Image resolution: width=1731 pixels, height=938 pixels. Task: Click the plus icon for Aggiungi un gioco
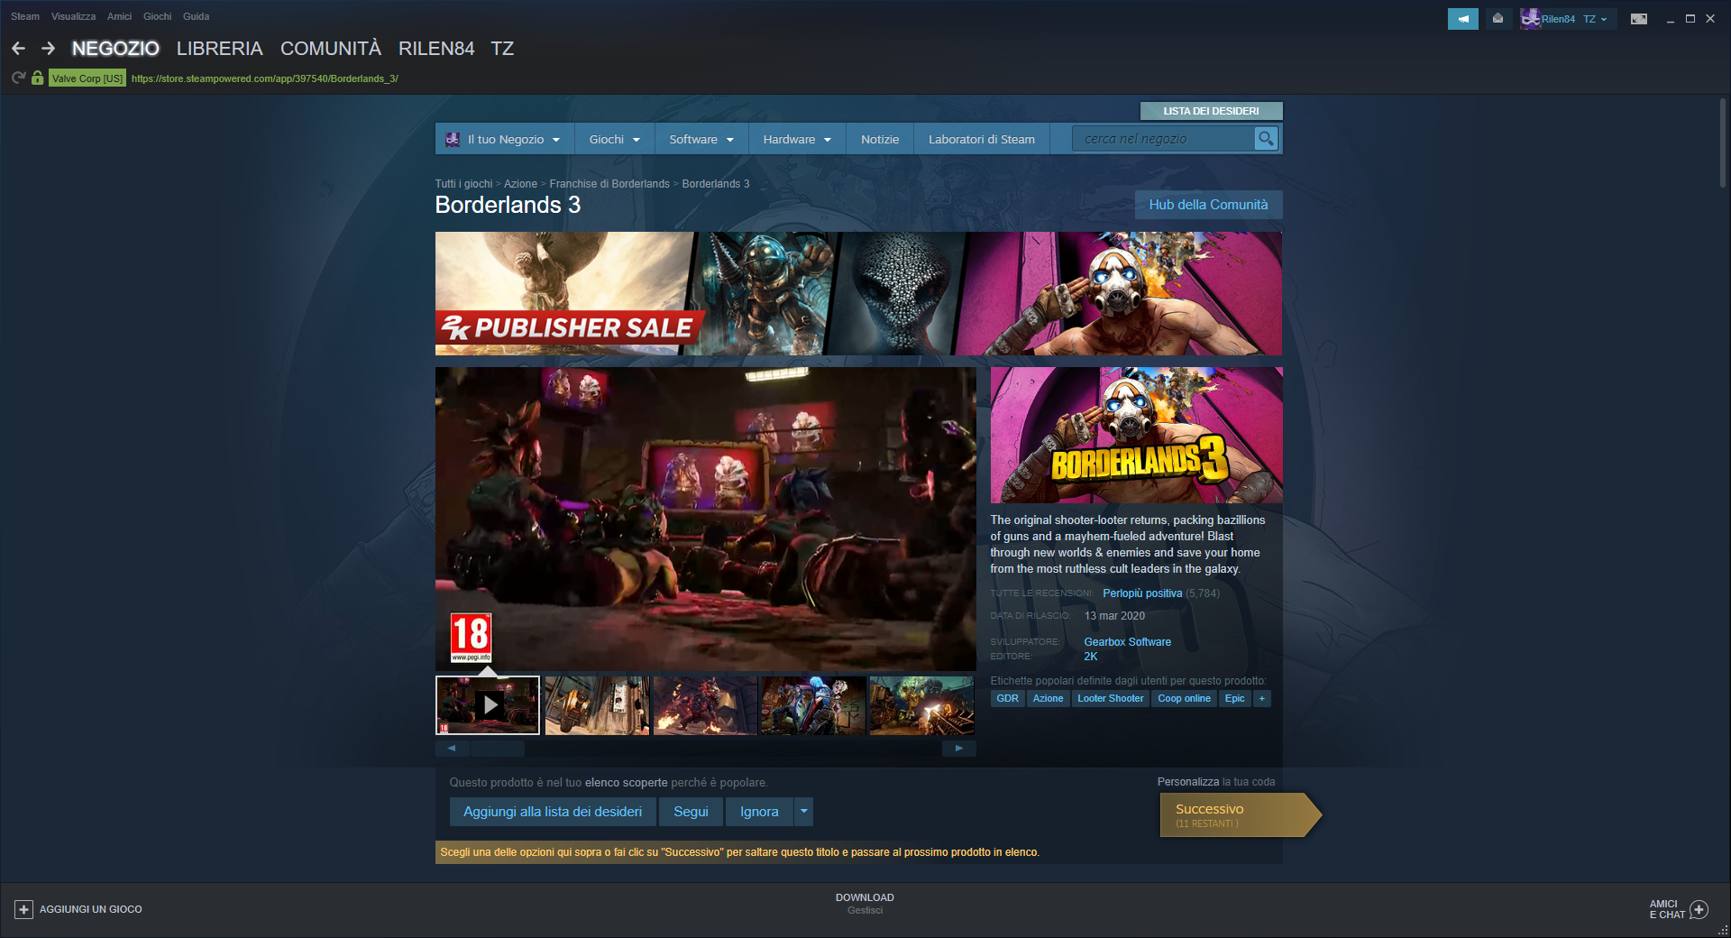click(24, 909)
